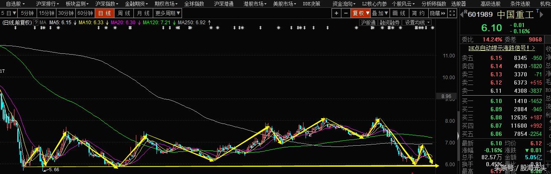The height and width of the screenshot is (174, 551).
Task: Click the MA20: 6.30 indicator label
Action: click(x=124, y=22)
